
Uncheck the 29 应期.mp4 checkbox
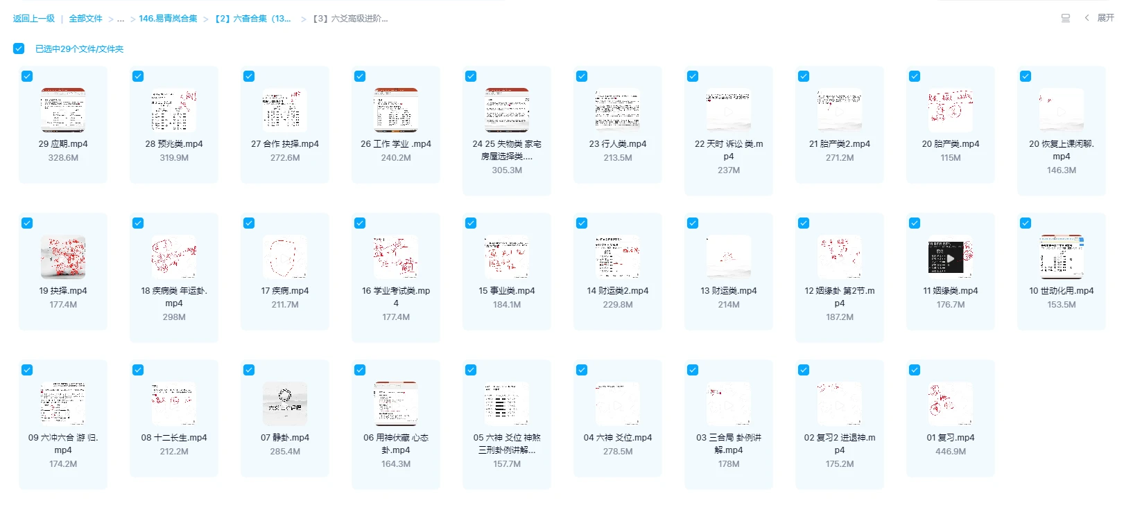point(27,76)
